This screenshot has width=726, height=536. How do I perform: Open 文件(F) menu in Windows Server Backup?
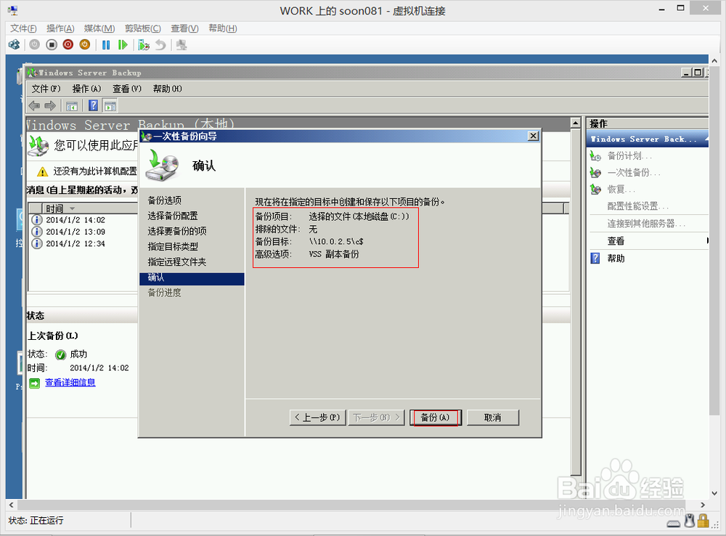click(x=46, y=89)
